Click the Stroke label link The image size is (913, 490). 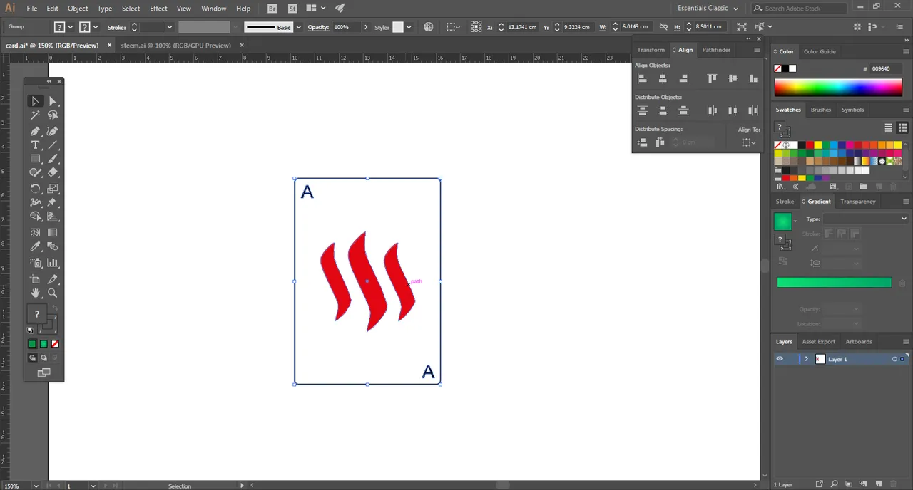[116, 27]
